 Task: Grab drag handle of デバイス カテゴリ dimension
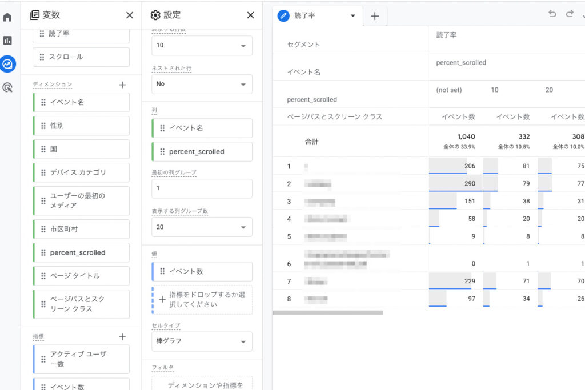tap(43, 172)
